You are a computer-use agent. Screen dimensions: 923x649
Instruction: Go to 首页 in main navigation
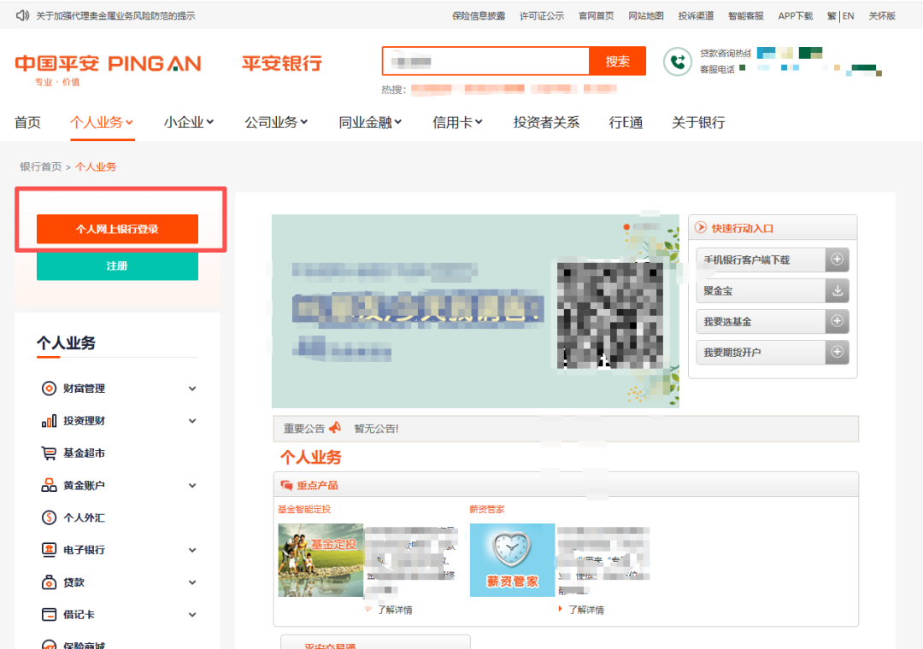[27, 122]
